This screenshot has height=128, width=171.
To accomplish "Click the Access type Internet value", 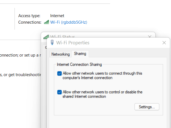I will 57,16.
